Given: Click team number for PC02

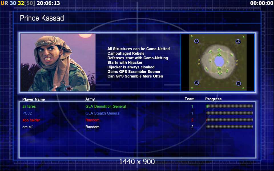Looking at the screenshot, I should click(192, 113).
